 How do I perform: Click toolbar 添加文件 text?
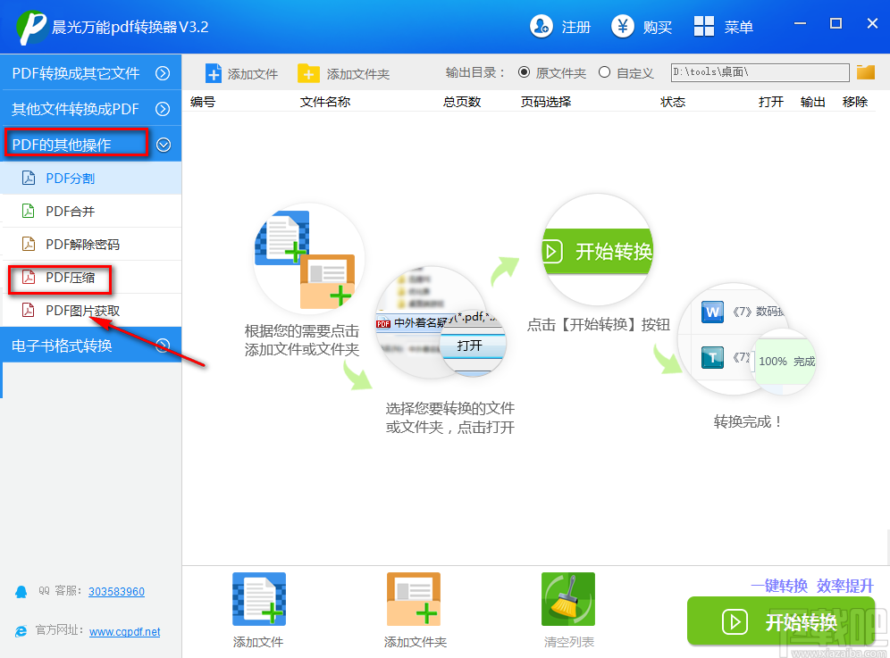(253, 74)
